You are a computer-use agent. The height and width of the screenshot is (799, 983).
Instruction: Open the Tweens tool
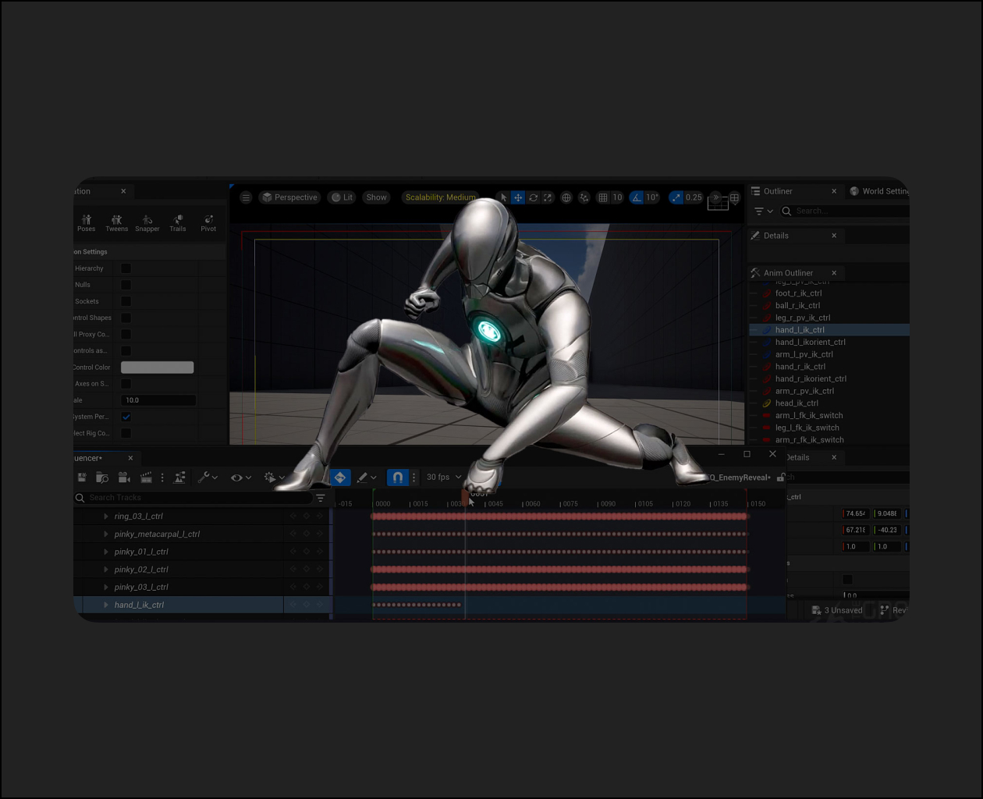116,223
